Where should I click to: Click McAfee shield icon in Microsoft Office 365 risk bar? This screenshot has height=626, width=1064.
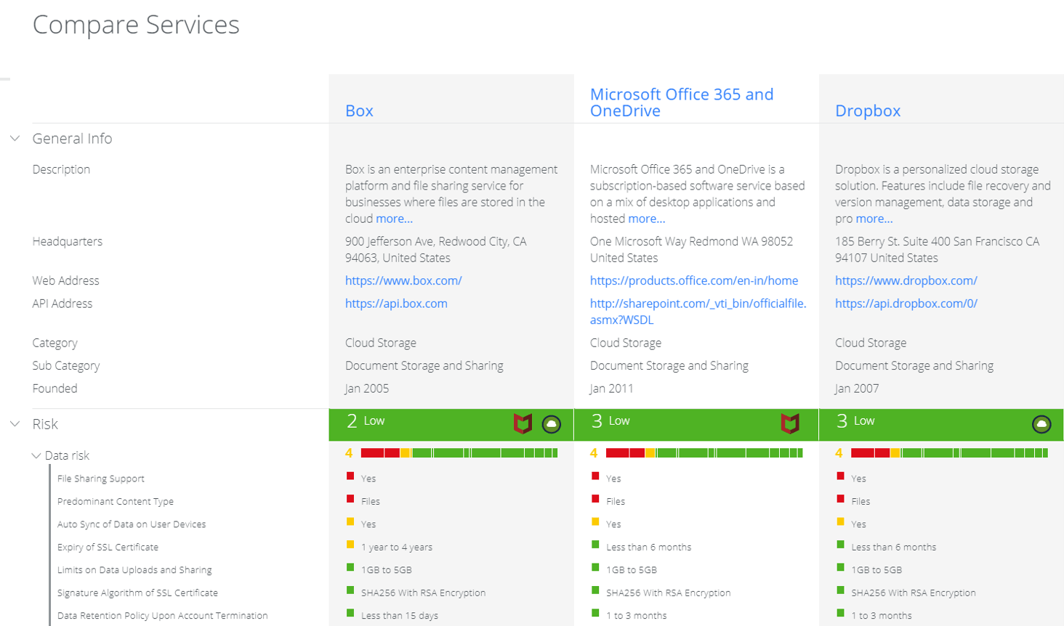tap(790, 423)
